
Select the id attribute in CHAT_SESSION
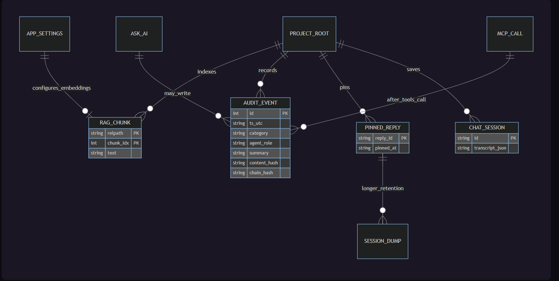coord(490,138)
